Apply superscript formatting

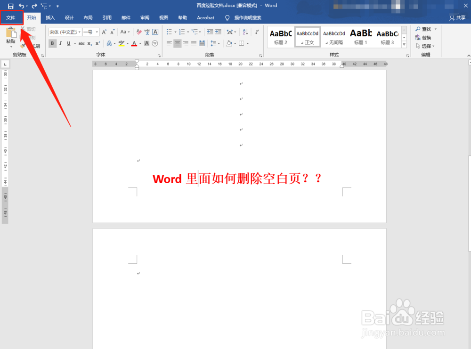[97, 43]
